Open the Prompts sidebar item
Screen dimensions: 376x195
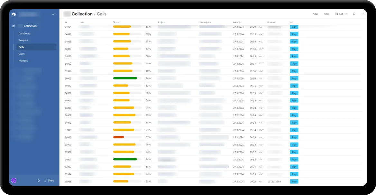[x=23, y=61]
